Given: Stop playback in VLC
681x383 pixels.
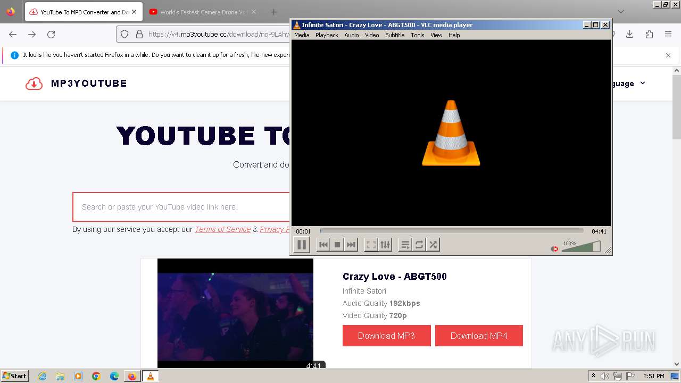Looking at the screenshot, I should (x=337, y=245).
